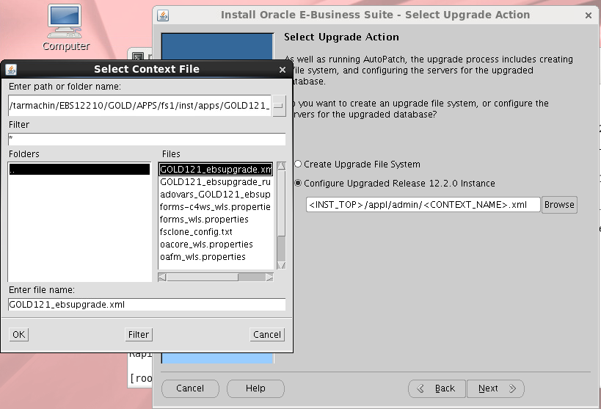
Task: Select the parent folder '..' entry
Action: point(79,170)
